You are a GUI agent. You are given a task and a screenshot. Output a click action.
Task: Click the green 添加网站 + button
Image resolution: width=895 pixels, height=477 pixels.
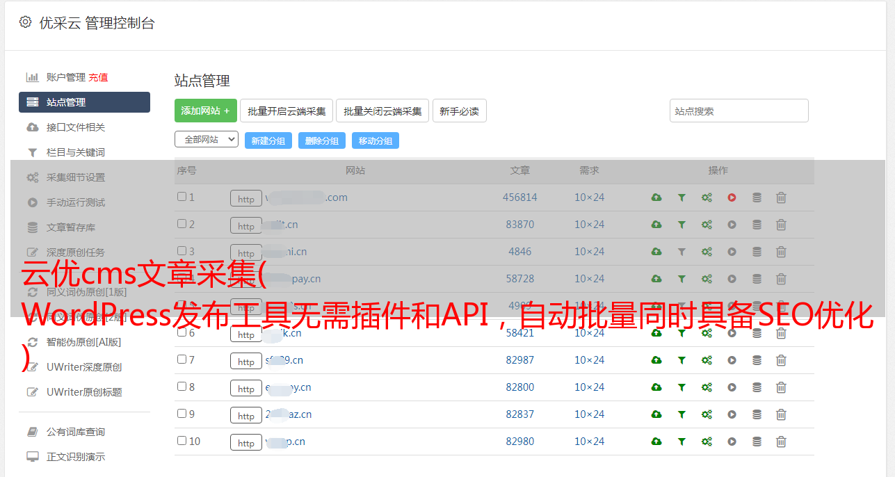click(x=206, y=111)
